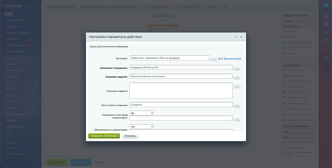This screenshot has height=168, width=332.
Task: Open the "Да" dropdown for comment field
Action: point(141,113)
